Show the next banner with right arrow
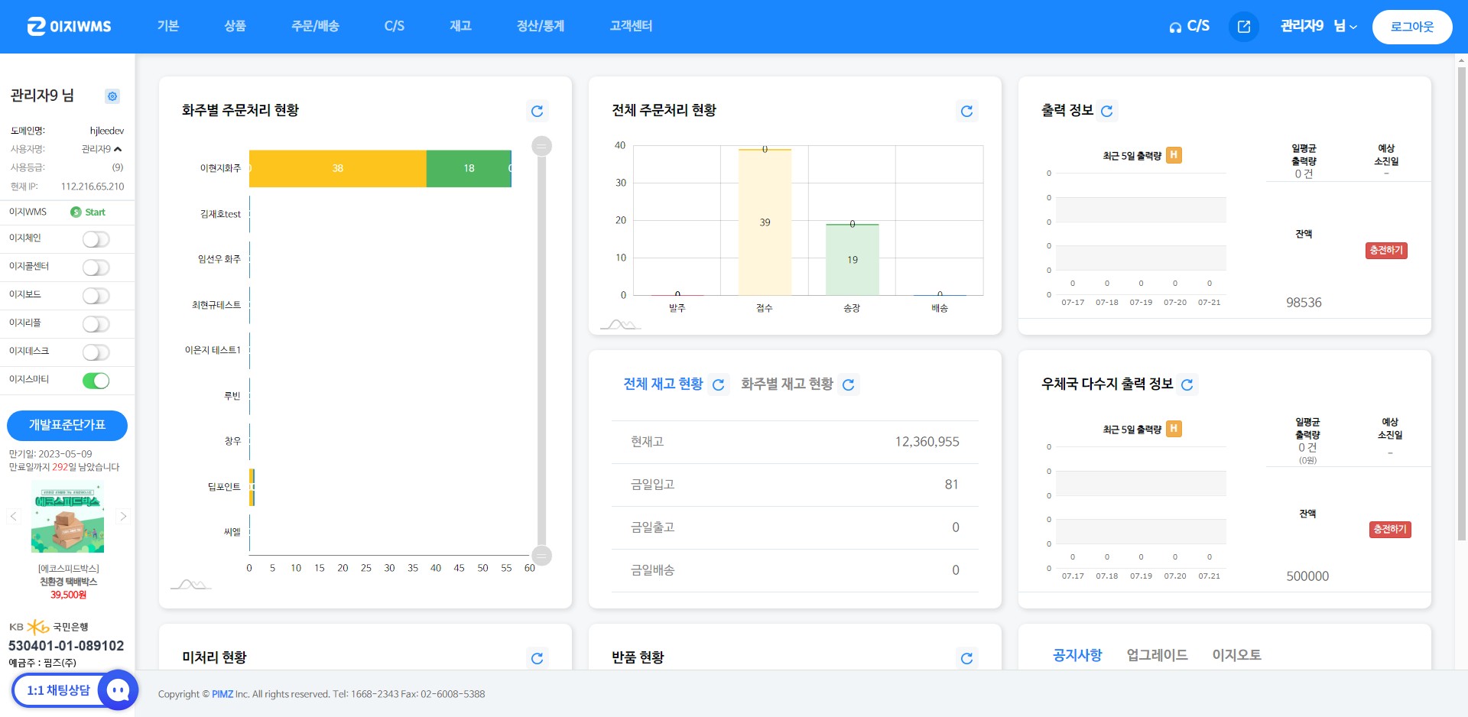Screen dimensions: 1468x717 pyautogui.click(x=123, y=517)
